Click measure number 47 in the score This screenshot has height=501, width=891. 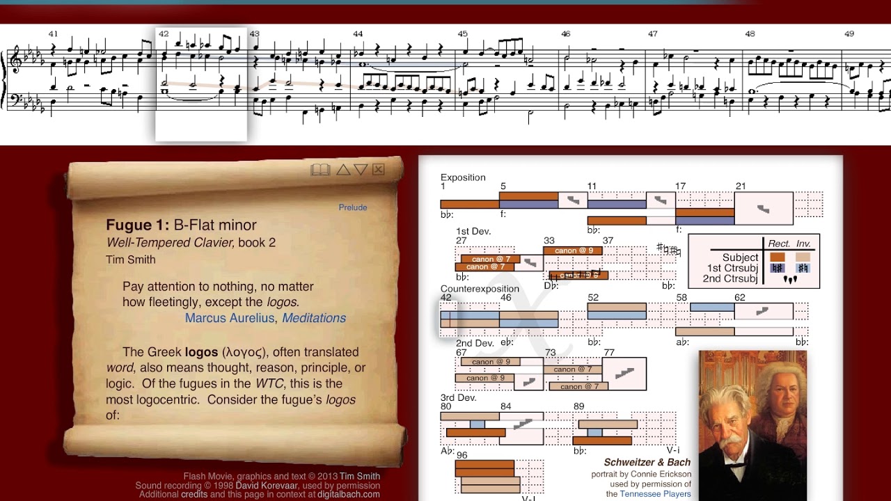[x=652, y=33]
